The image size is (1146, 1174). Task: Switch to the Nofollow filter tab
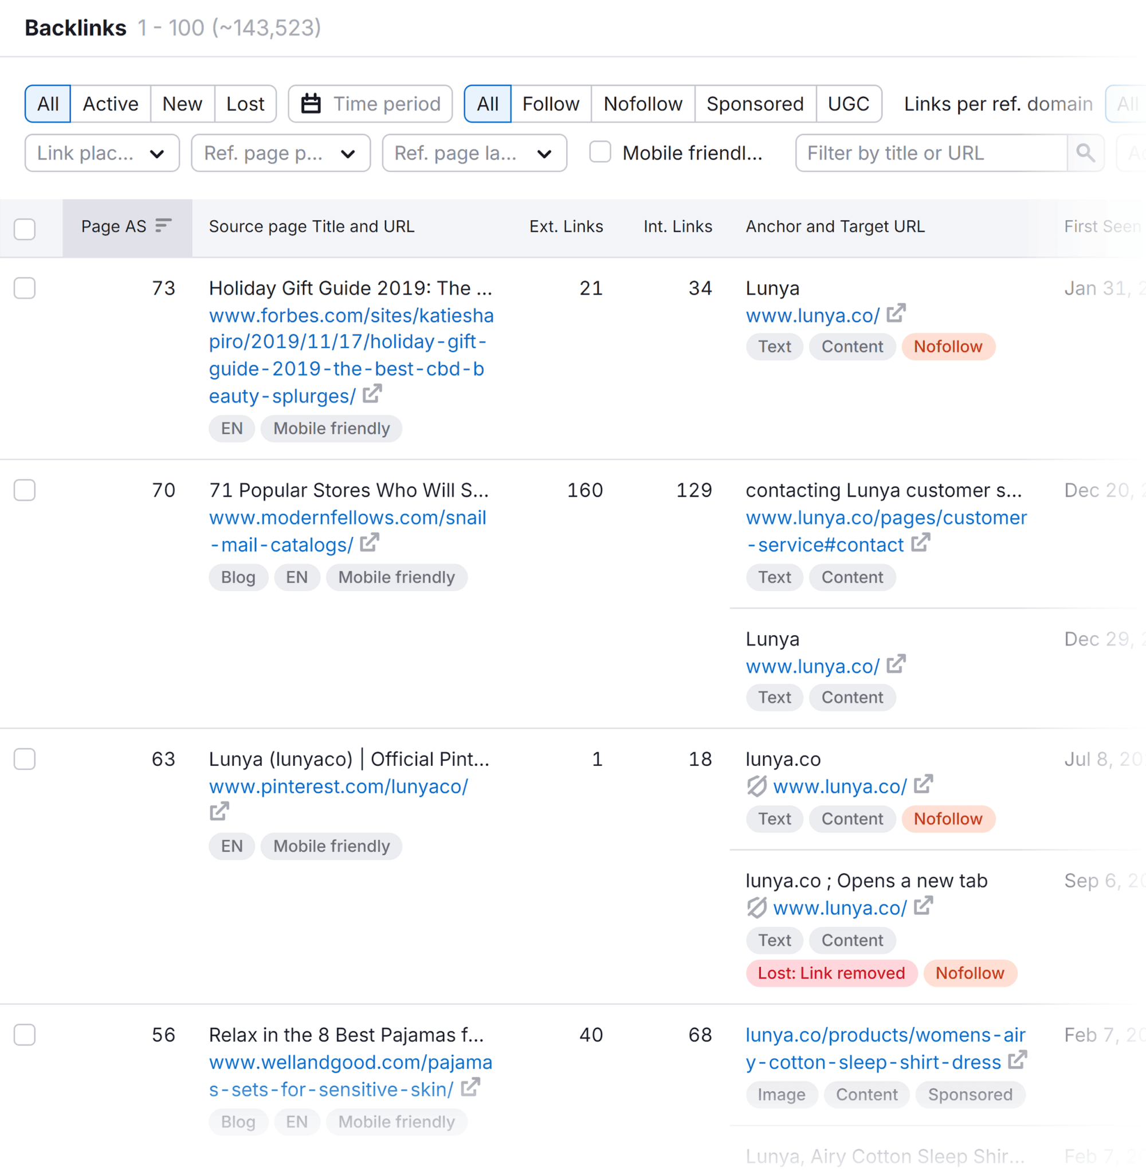tap(642, 104)
